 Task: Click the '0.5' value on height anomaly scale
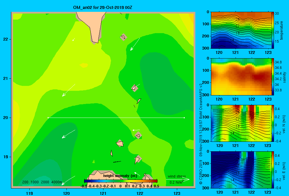click(156, 186)
